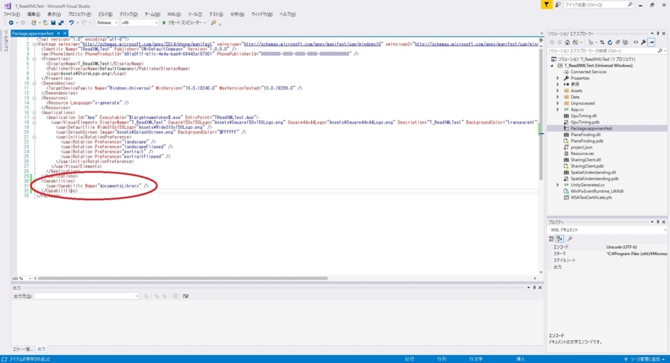This screenshot has height=363, width=670.
Task: Click View Code icon in Solution Explorer
Action: [636, 43]
